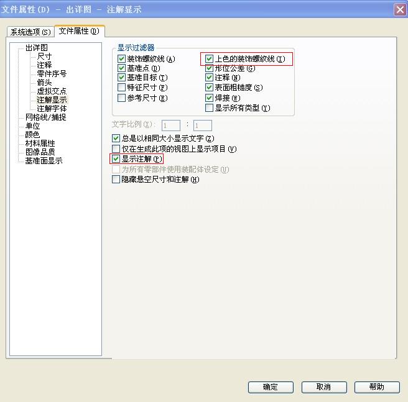Open 网格线/捕捉 settings
This screenshot has height=402, width=408.
(x=45, y=117)
